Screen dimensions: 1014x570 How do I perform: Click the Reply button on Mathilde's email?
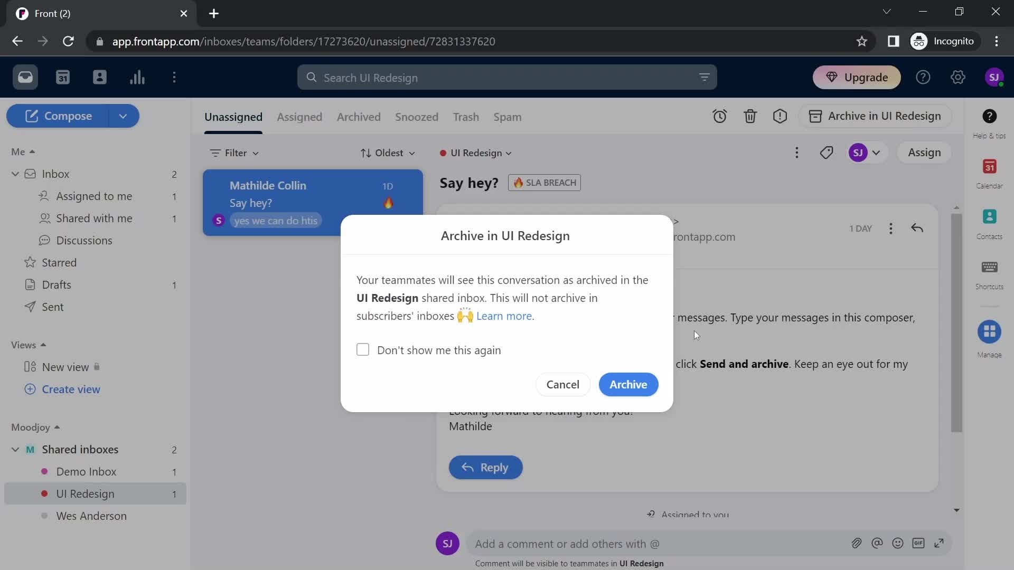click(x=486, y=468)
